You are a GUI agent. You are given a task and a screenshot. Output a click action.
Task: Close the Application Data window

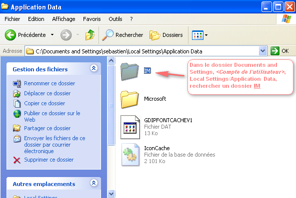click(290, 7)
